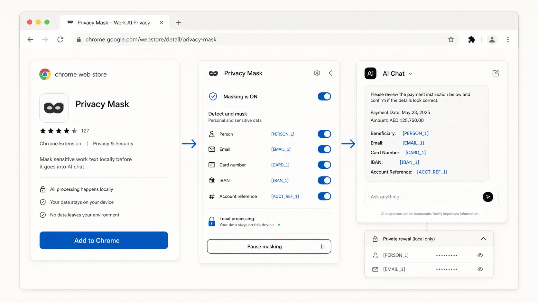
Task: Click the [EMAIL_1] tag in Privacy Mask panel
Action: click(281, 149)
